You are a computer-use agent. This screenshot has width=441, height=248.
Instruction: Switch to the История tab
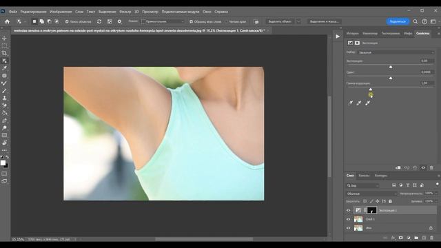coord(352,34)
